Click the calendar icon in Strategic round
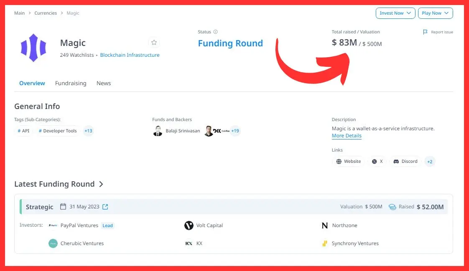Viewport: 469px width, 271px height. (x=63, y=207)
